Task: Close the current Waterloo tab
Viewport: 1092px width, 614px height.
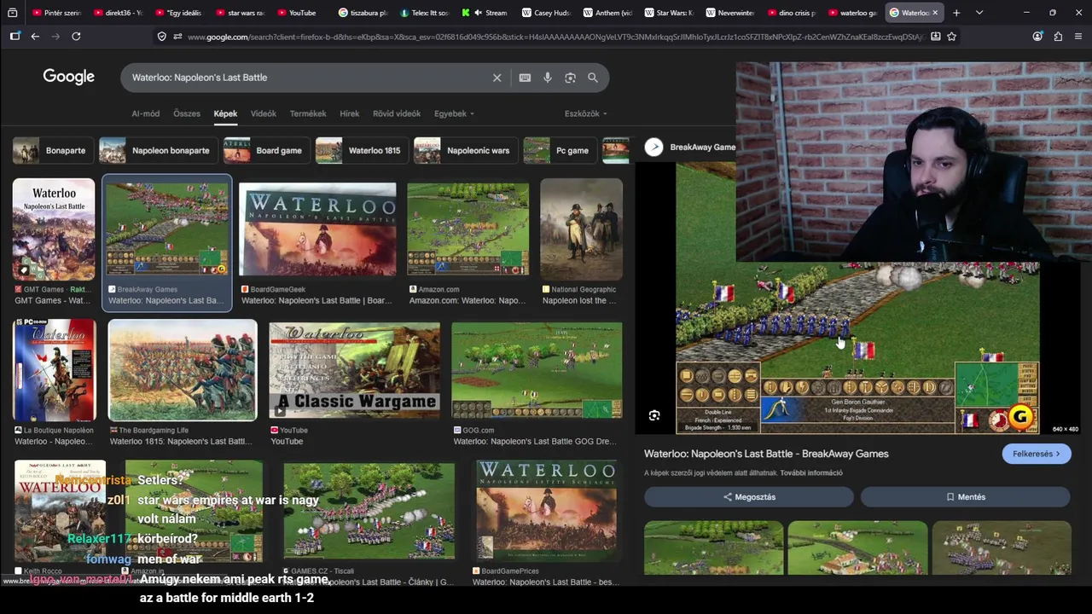Action: click(935, 13)
